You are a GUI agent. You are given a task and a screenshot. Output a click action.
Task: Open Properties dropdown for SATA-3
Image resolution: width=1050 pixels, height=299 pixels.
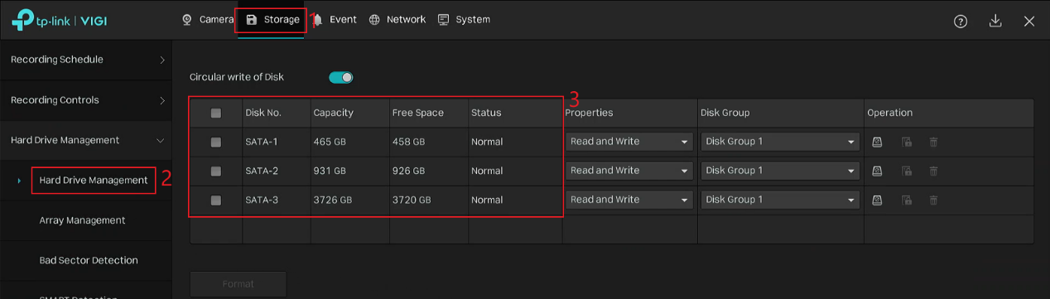(629, 200)
